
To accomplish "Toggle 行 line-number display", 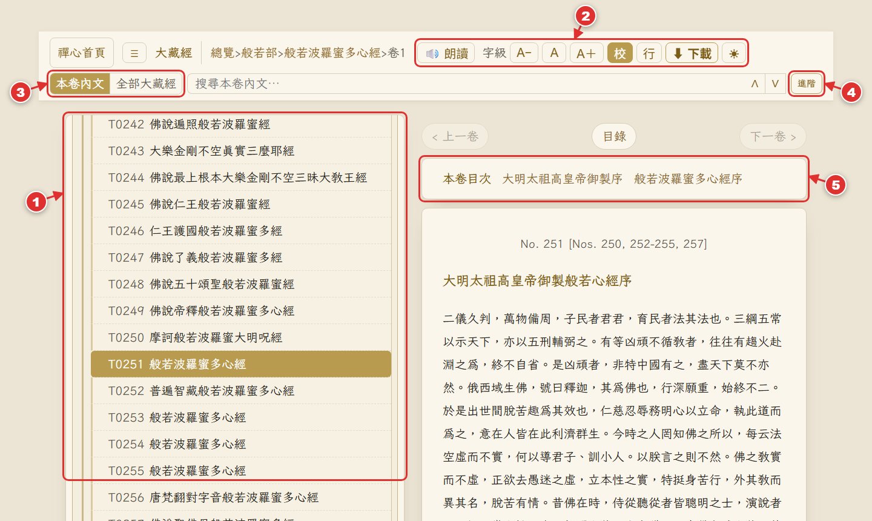I will (649, 53).
